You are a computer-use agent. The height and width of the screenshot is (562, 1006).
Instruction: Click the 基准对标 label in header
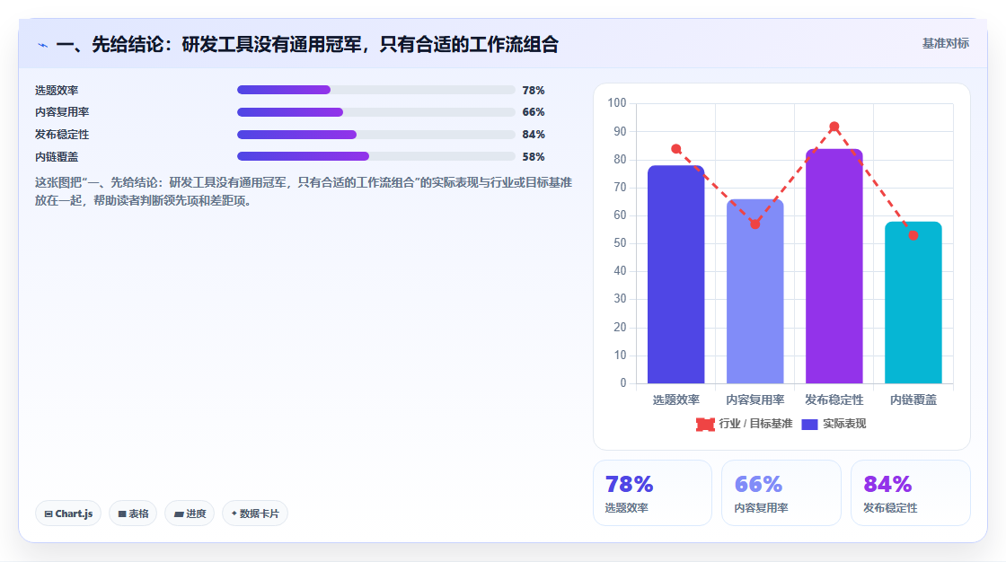tap(945, 44)
